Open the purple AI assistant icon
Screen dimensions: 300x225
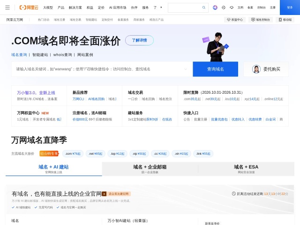coord(215,7)
